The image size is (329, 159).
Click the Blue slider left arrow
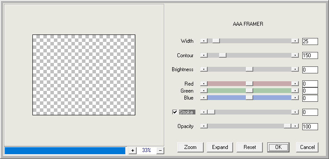coord(204,98)
